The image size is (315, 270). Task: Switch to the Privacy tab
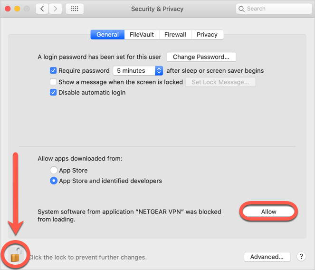(x=207, y=35)
